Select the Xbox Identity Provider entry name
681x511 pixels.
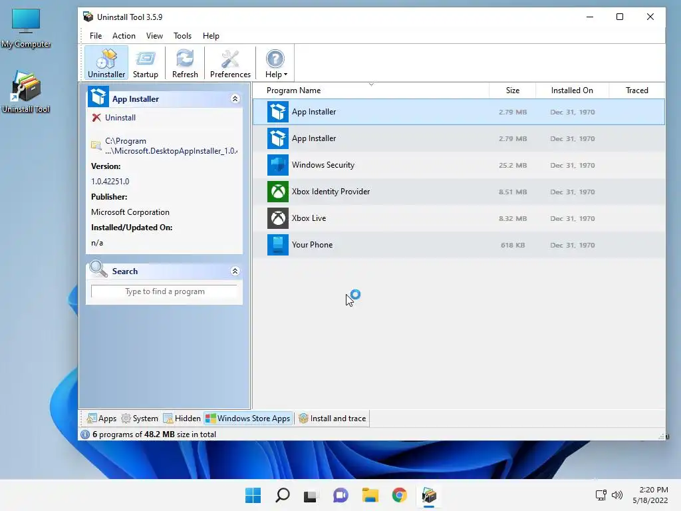pos(331,192)
